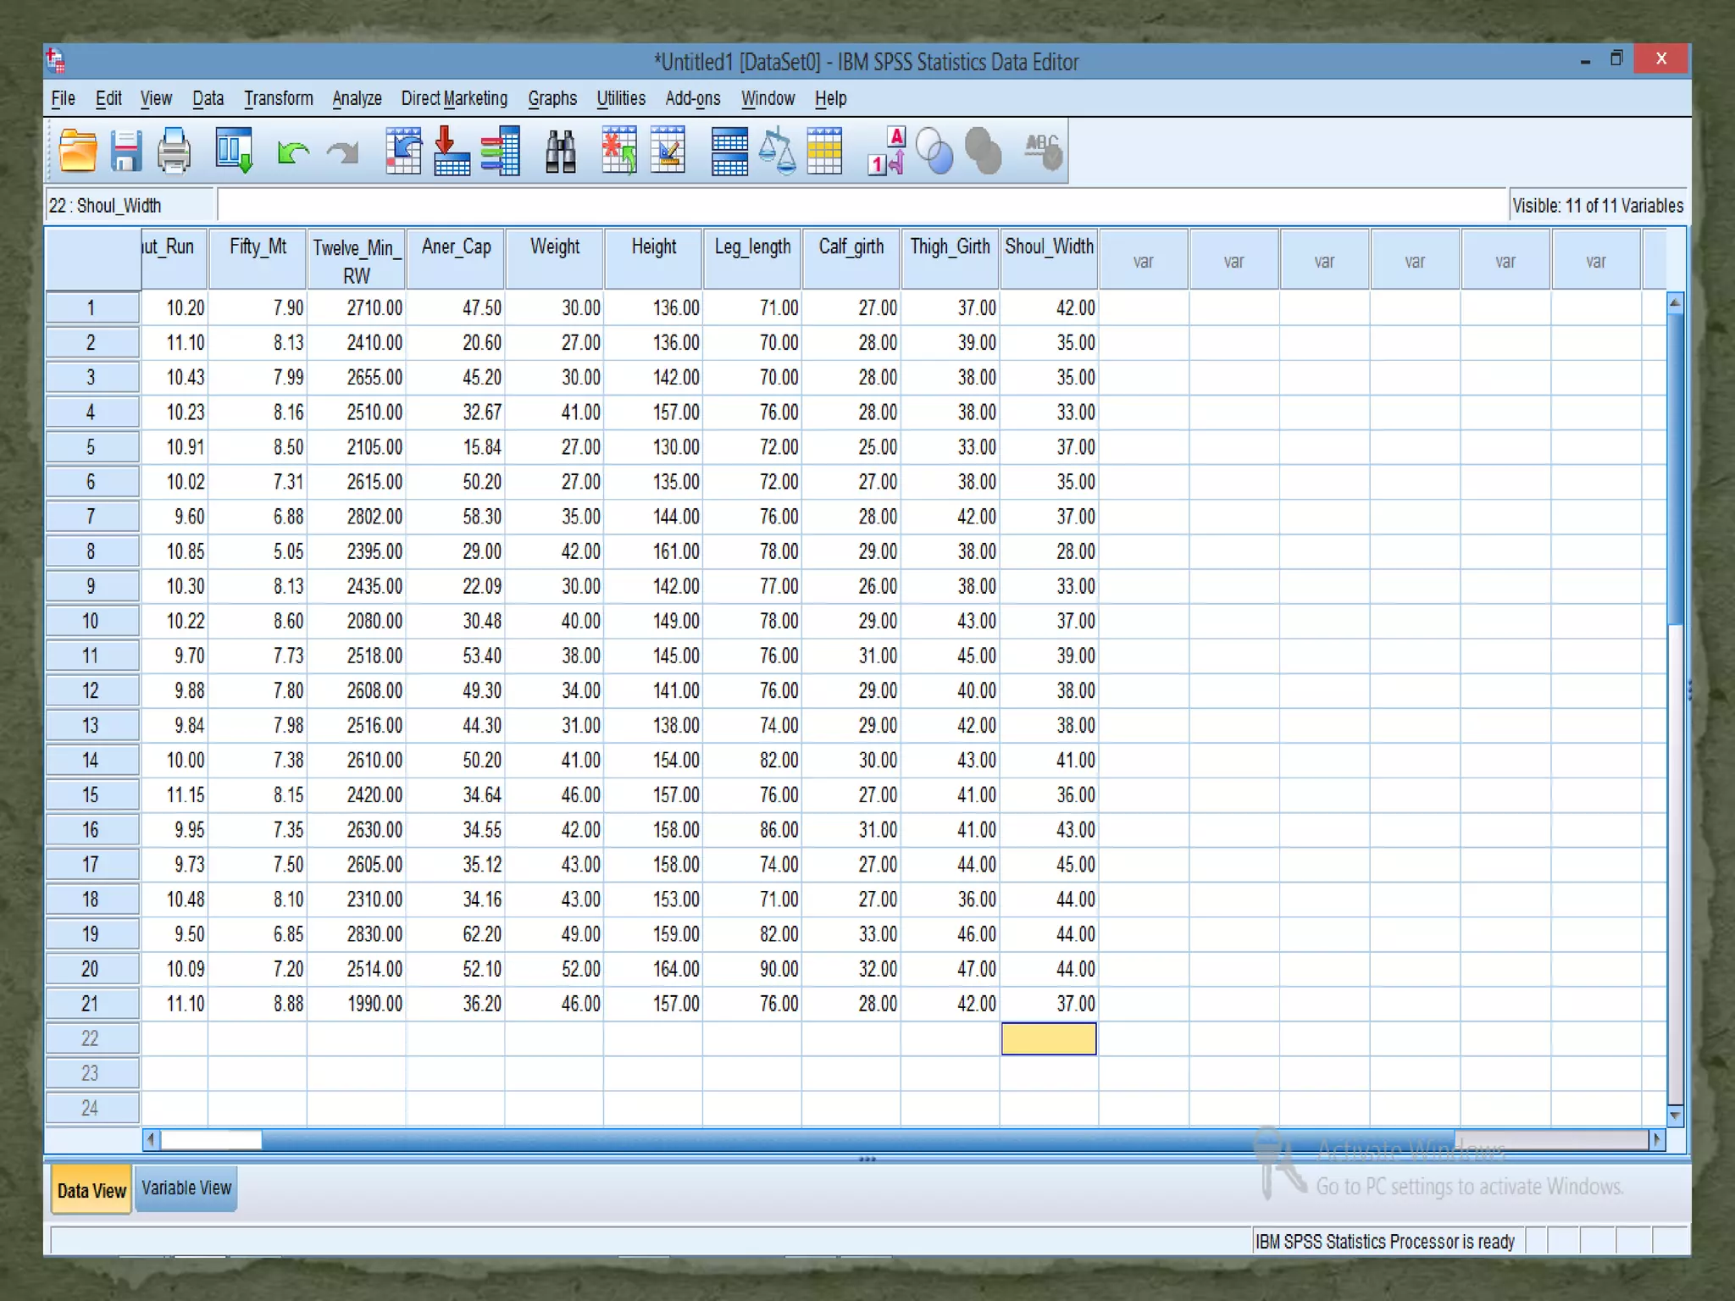Viewport: 1735px width, 1301px height.
Task: Select the Data View tab
Action: pyautogui.click(x=91, y=1190)
